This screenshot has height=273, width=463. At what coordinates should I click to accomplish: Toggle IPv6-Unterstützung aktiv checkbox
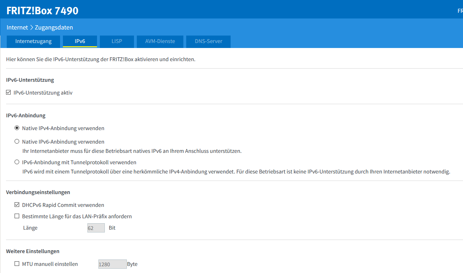pos(9,93)
